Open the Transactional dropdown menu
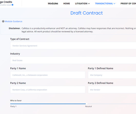Screen dimensions: 136x114 tap(105, 4)
